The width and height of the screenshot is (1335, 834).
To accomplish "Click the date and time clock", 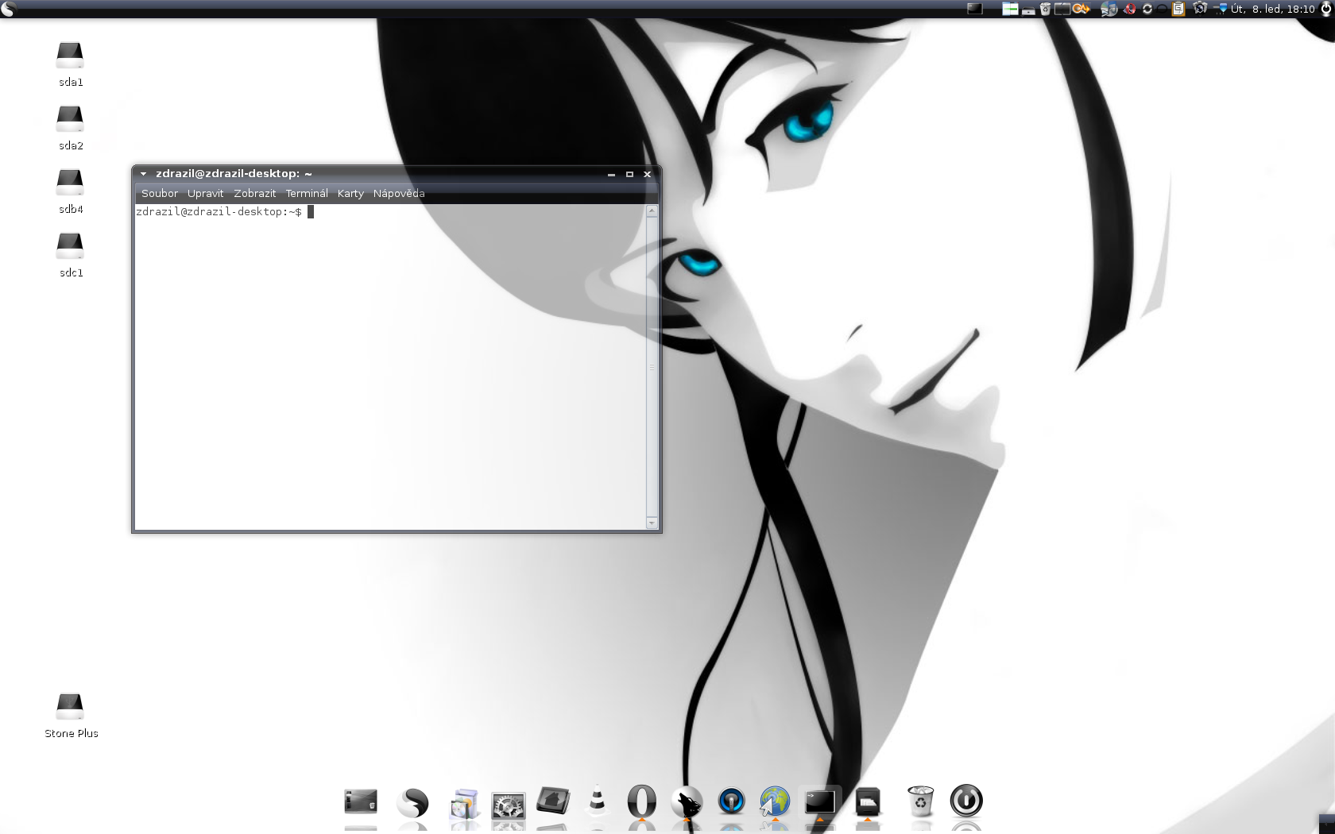I will click(1272, 9).
